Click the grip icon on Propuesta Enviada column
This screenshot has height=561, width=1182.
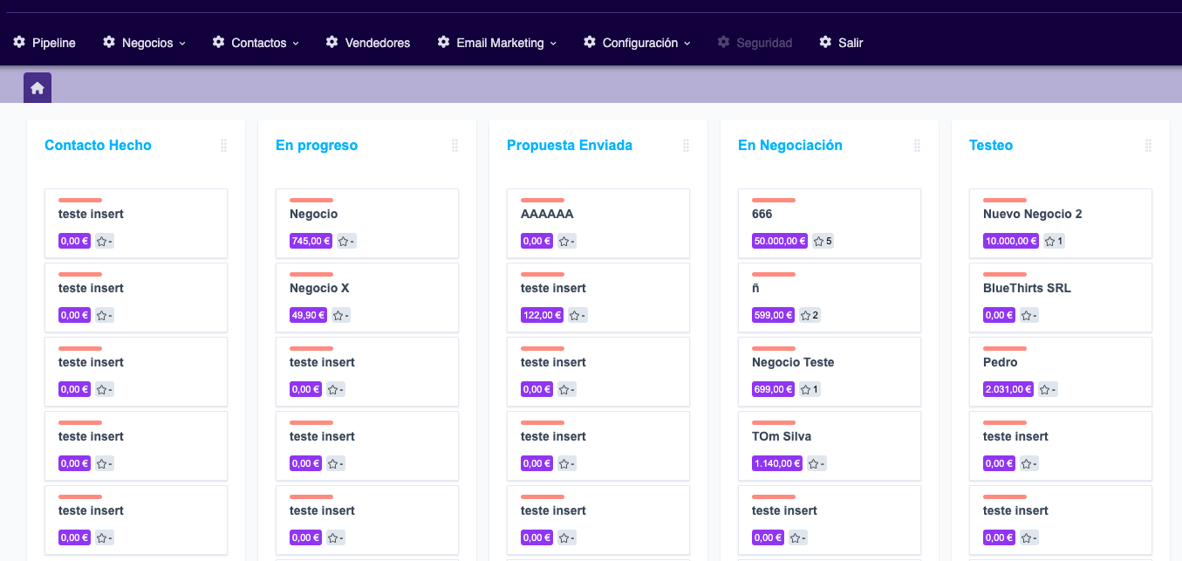[686, 146]
